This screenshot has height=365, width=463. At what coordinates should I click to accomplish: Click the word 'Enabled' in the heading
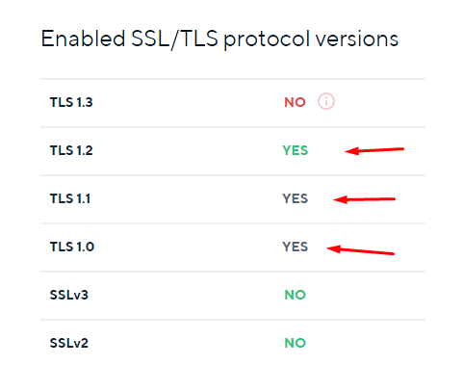[x=83, y=39]
